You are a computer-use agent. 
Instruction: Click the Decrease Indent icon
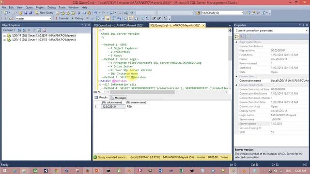pyautogui.click(x=154, y=18)
